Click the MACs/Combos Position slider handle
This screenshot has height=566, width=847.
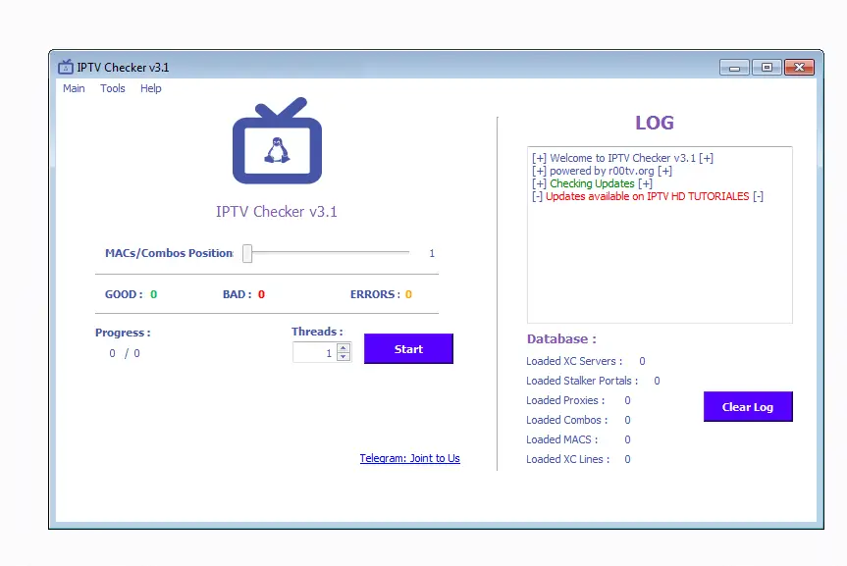[246, 252]
